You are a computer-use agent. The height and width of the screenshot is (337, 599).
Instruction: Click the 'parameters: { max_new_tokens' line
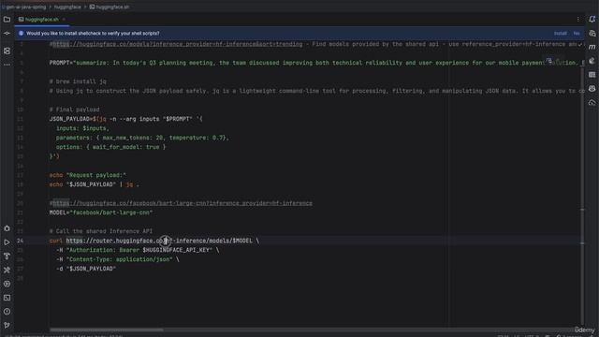tap(142, 138)
